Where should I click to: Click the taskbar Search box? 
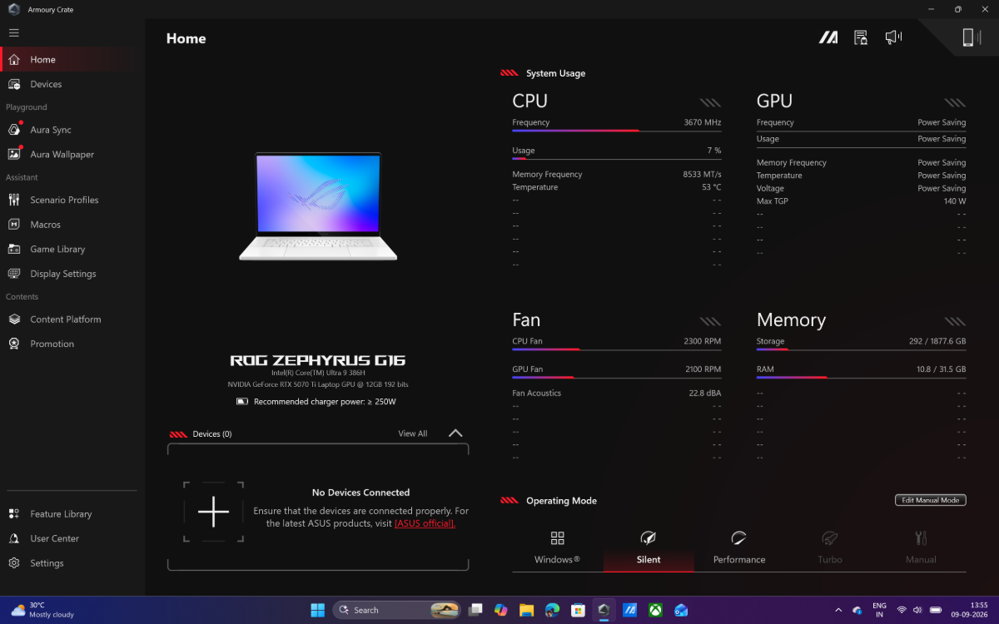[x=396, y=610]
